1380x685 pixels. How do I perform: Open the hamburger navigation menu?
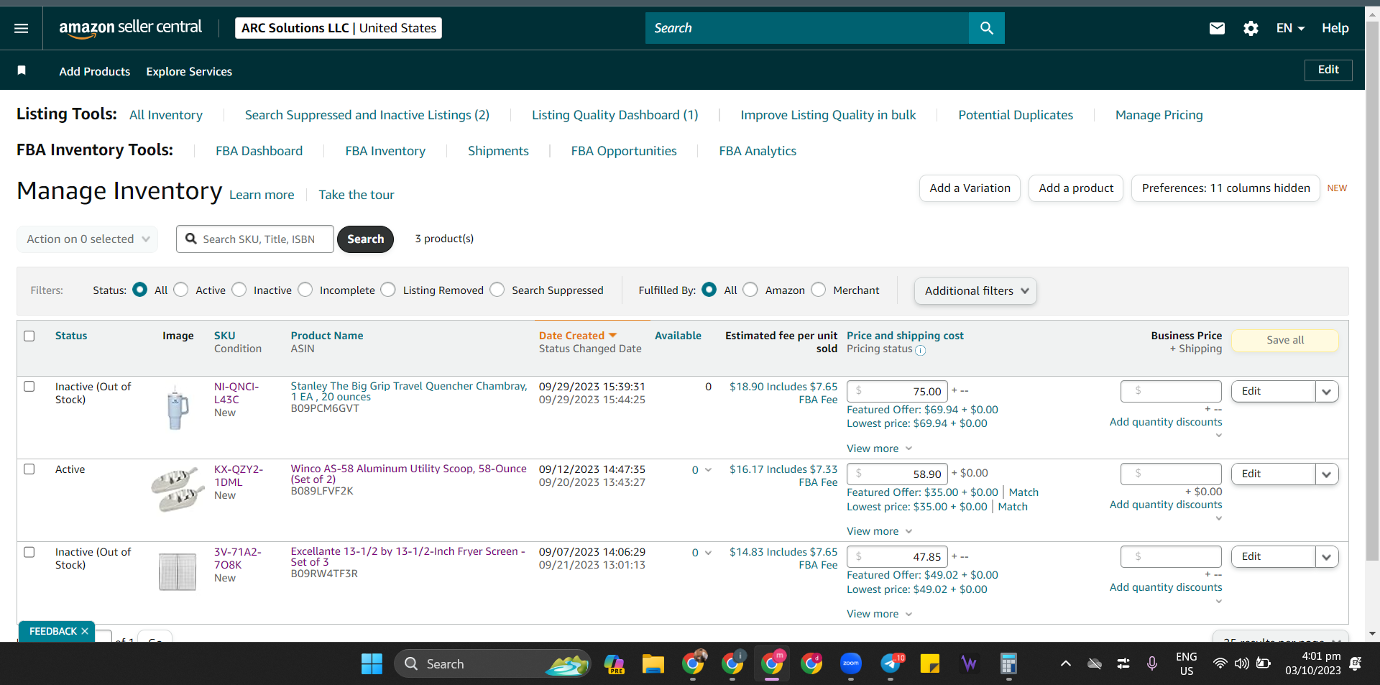(22, 28)
